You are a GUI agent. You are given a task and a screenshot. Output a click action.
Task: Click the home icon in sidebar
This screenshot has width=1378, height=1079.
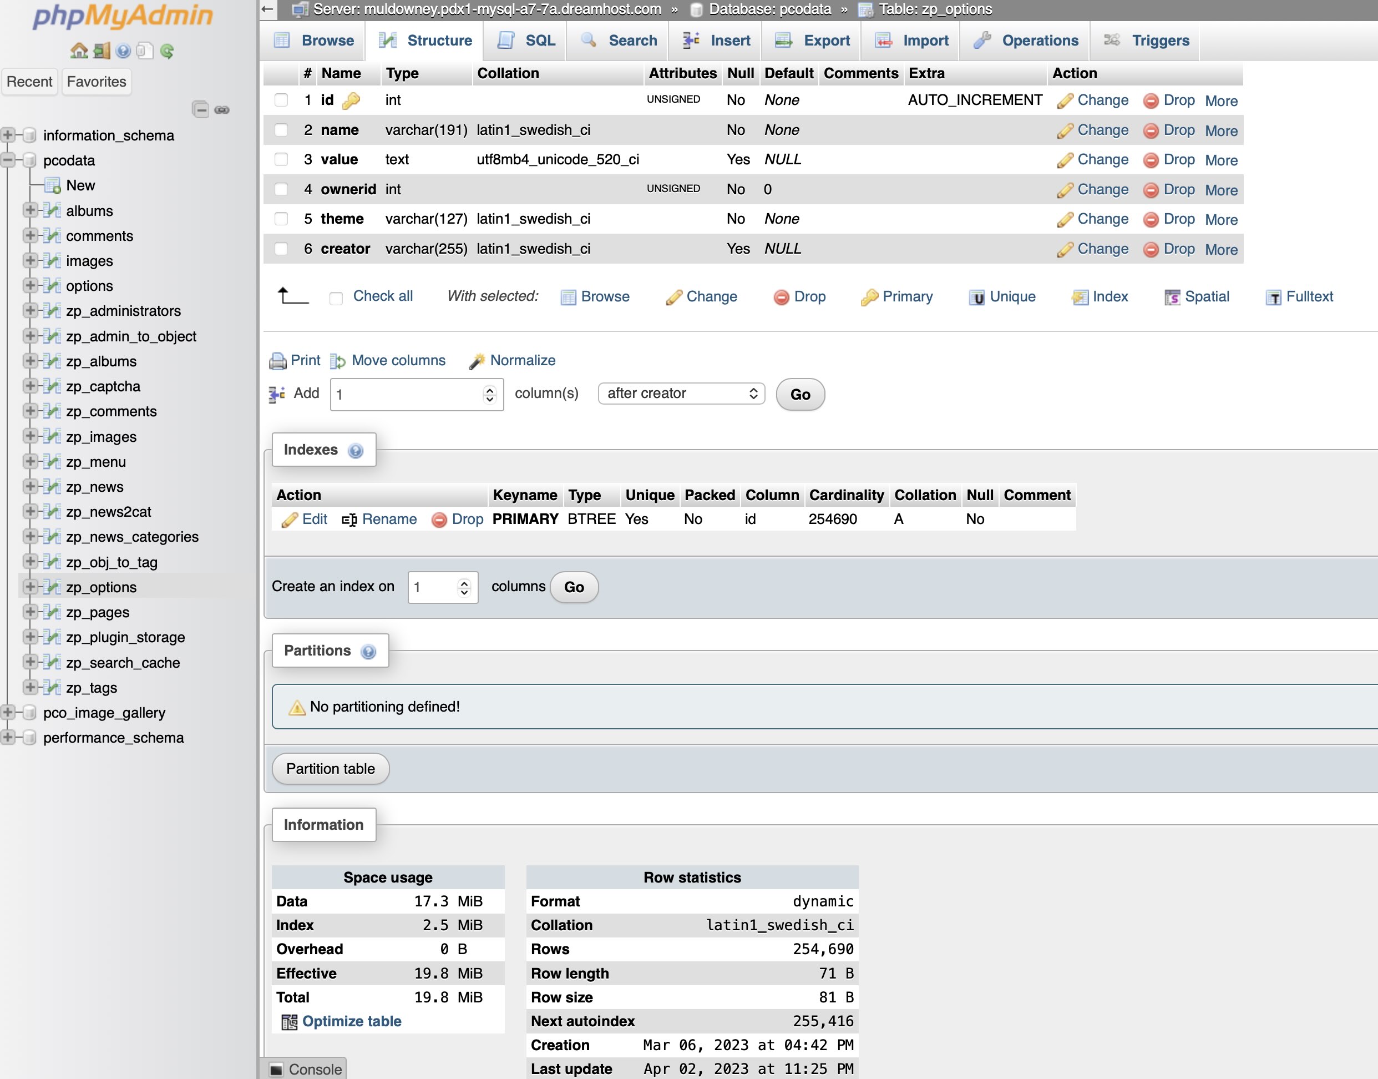[x=79, y=51]
